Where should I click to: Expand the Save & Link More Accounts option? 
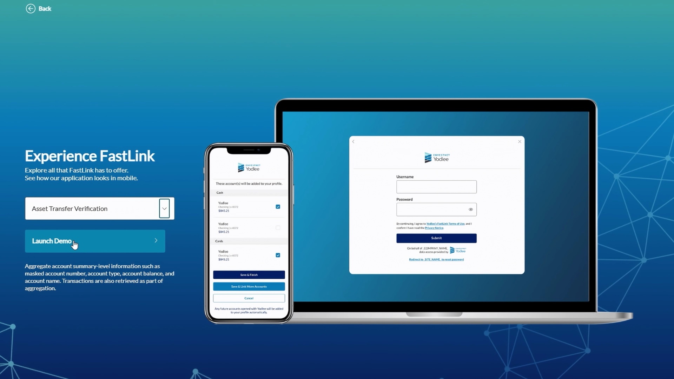[x=249, y=286]
